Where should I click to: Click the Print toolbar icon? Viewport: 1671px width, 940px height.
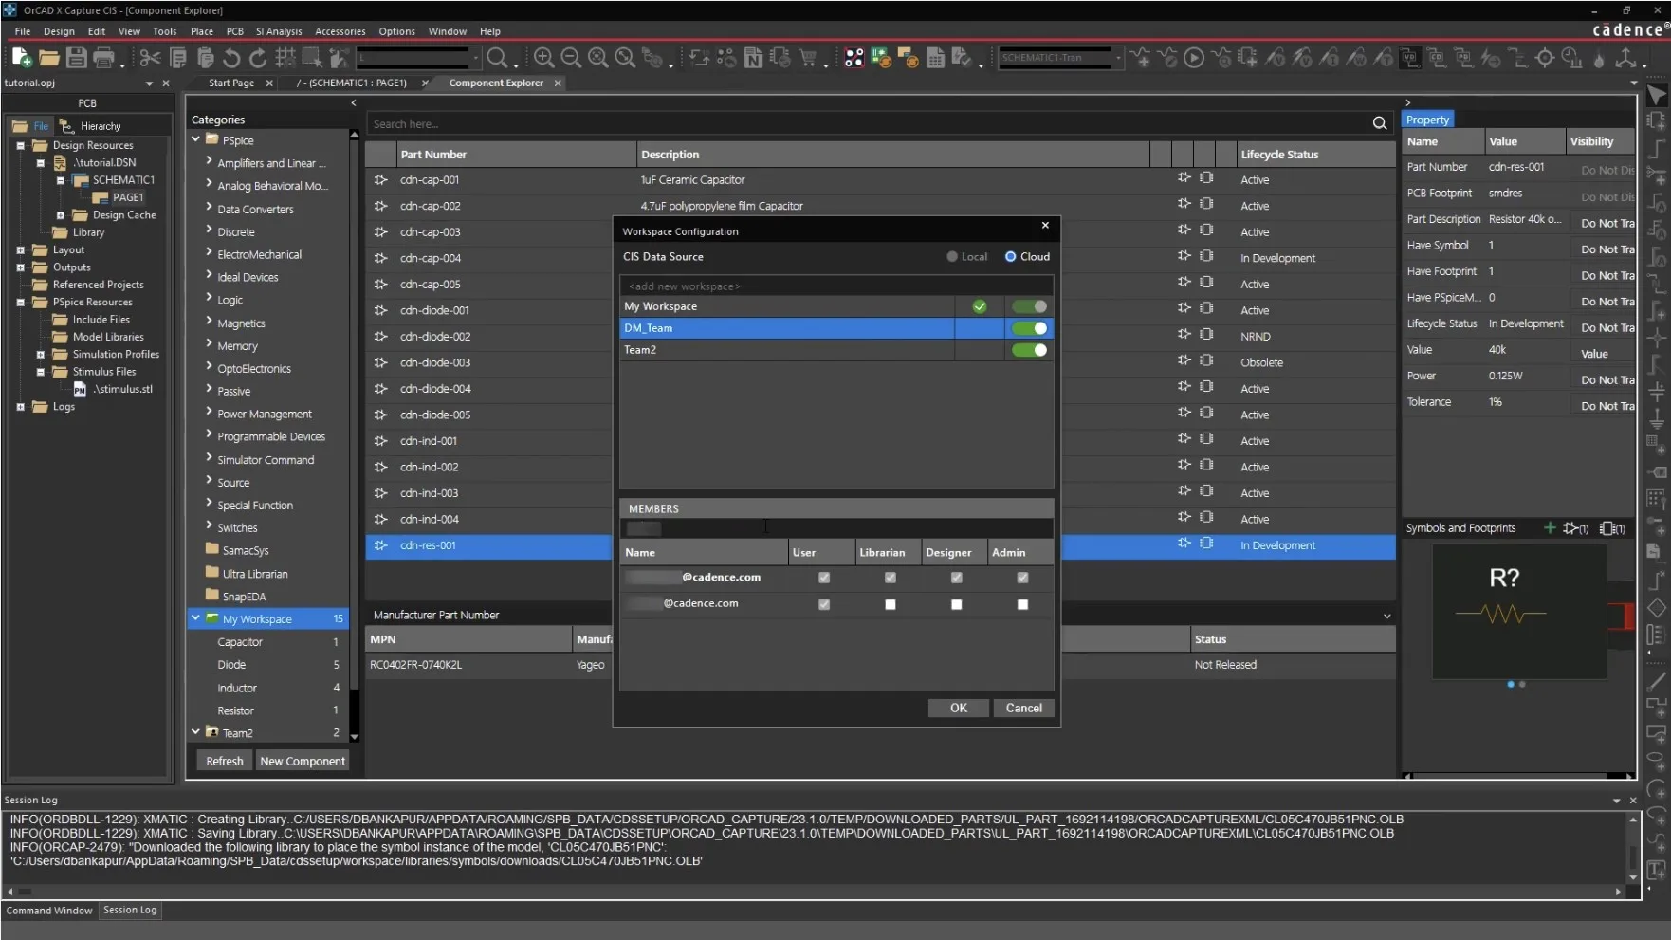tap(104, 58)
